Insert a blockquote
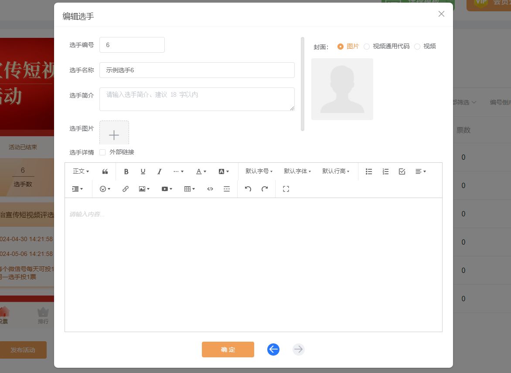 click(x=105, y=171)
